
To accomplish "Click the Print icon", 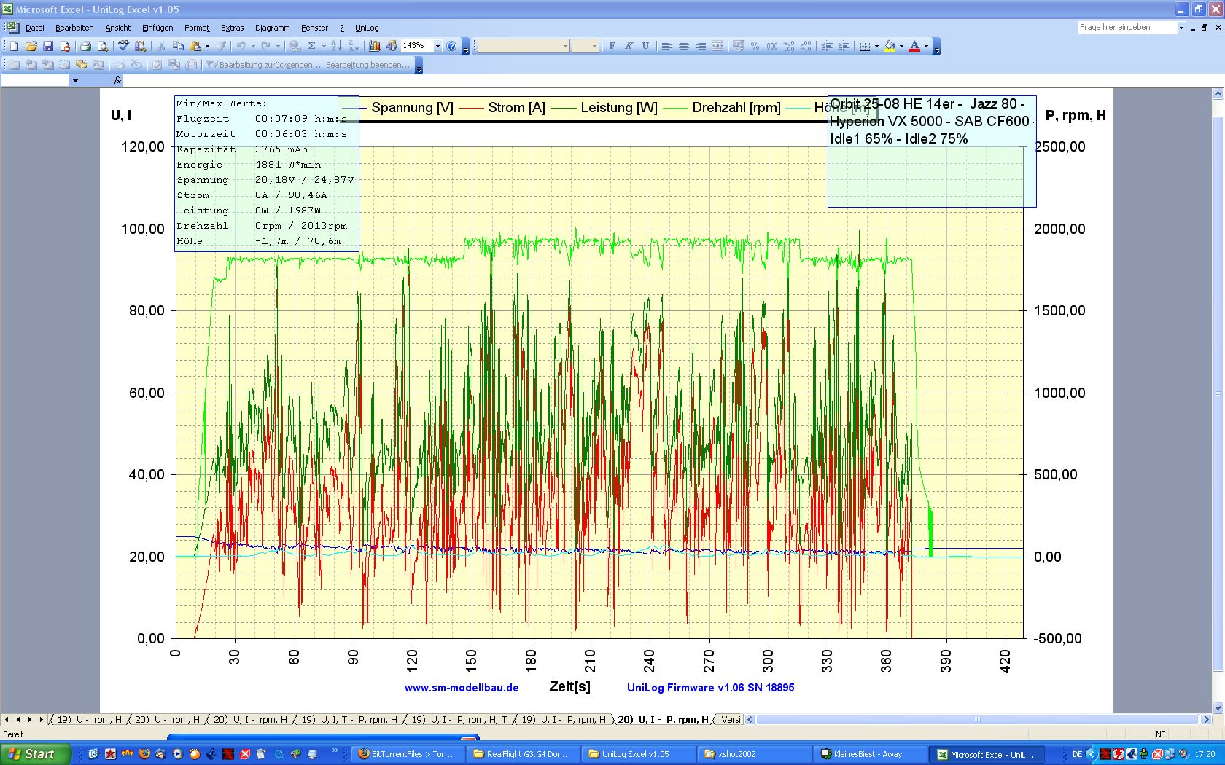I will (x=85, y=46).
